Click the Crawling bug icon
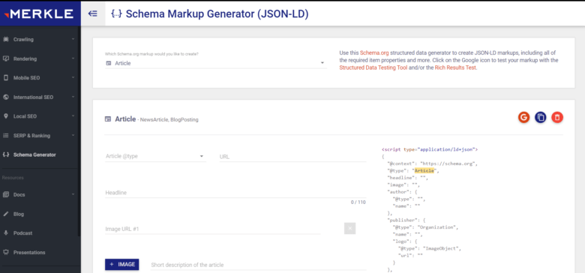The image size is (585, 273). tap(5, 39)
